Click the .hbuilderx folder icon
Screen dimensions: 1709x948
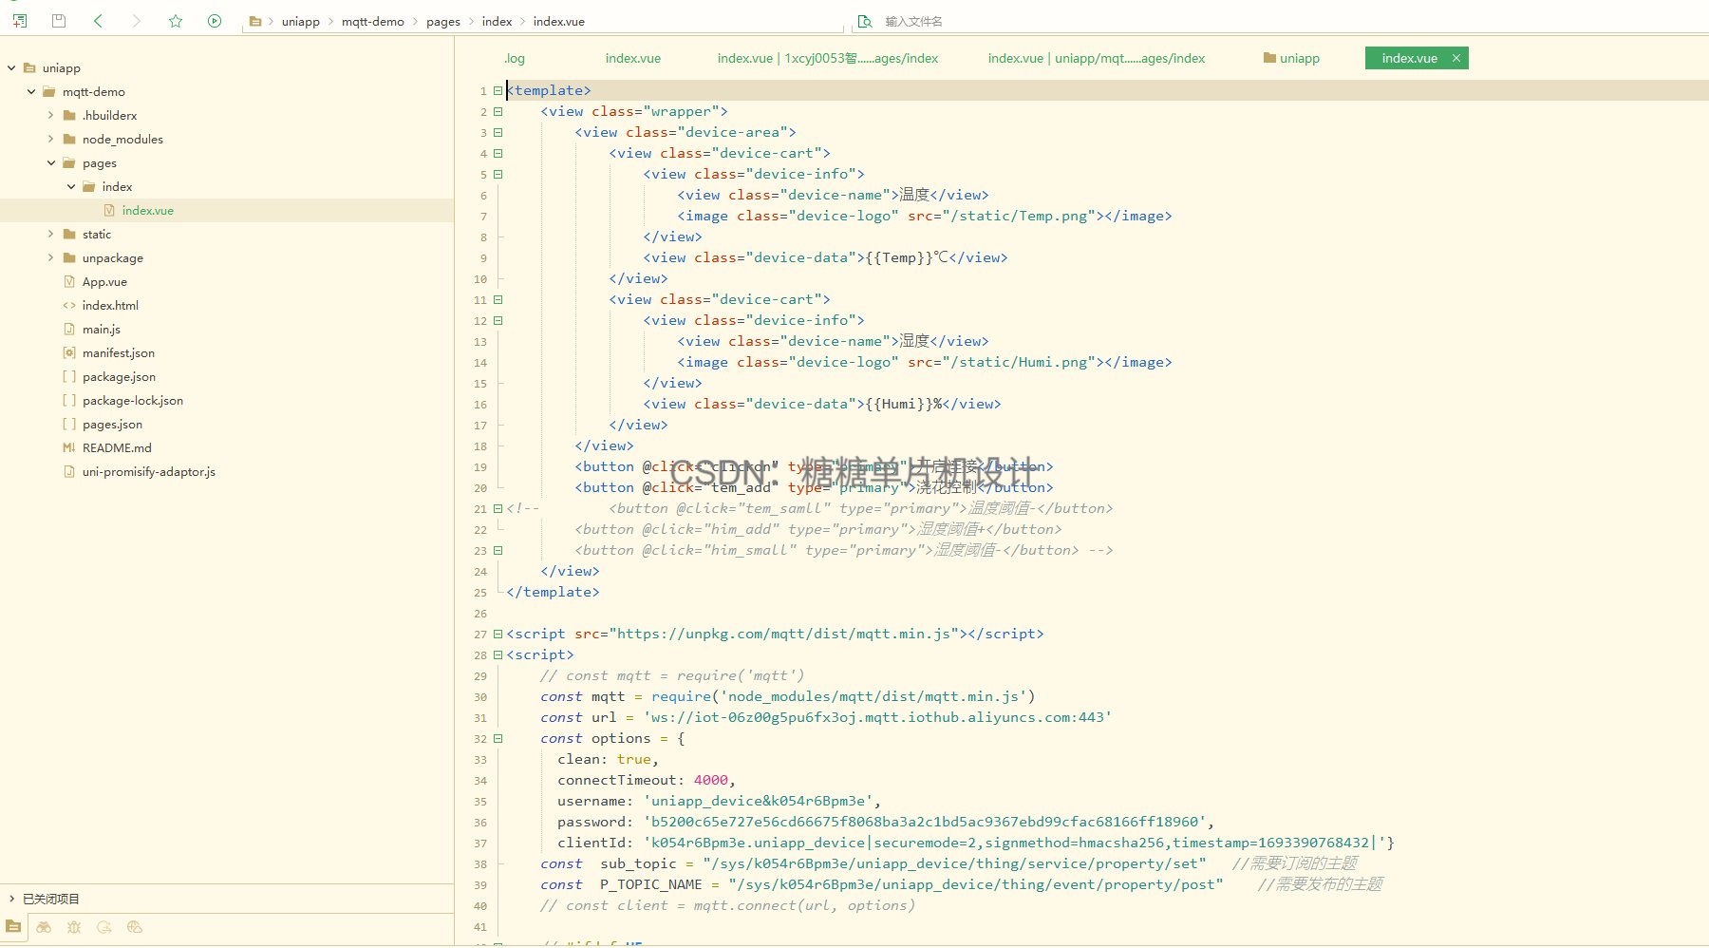click(x=69, y=115)
